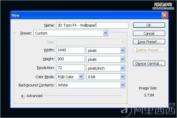
Task: Open the Preset dropdown showing Custom
Action: point(71,33)
